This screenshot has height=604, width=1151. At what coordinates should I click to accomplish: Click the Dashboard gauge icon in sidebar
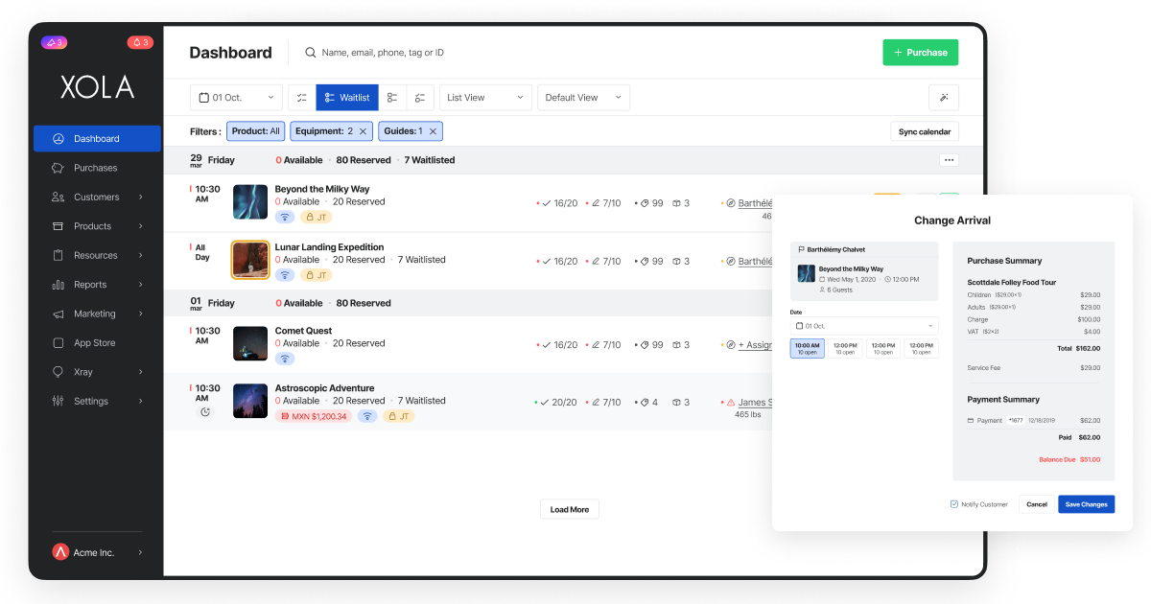click(x=58, y=139)
